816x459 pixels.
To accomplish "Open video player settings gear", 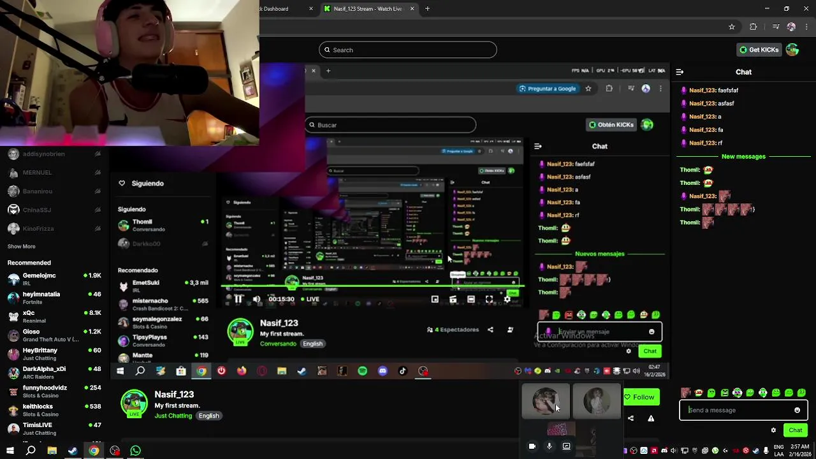I will point(507,299).
